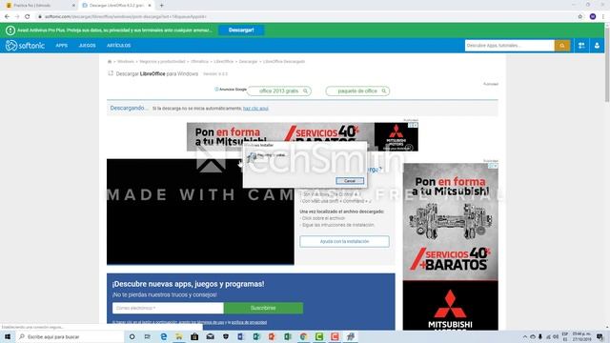
Task: Launch Microsoft Edge from the taskbar
Action: (x=163, y=336)
